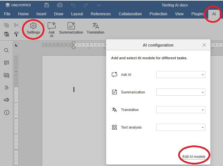Viewport: 223px width, 166px height.
Task: Click the Testing AI.docx document title
Action: point(175,5)
